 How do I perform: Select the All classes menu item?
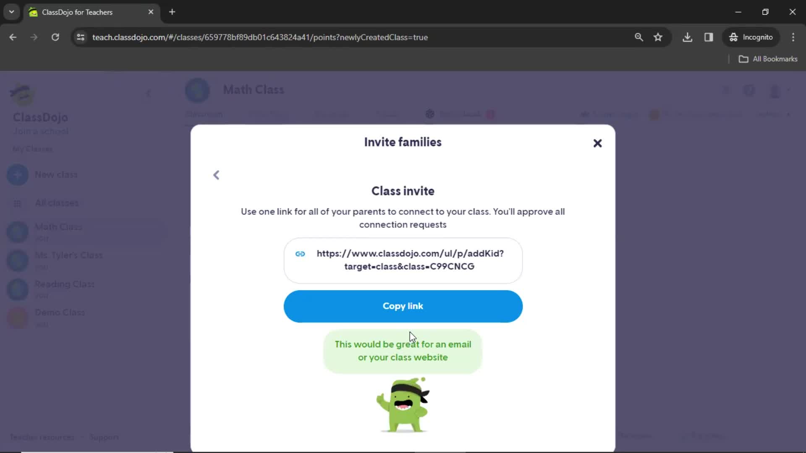[x=57, y=203]
